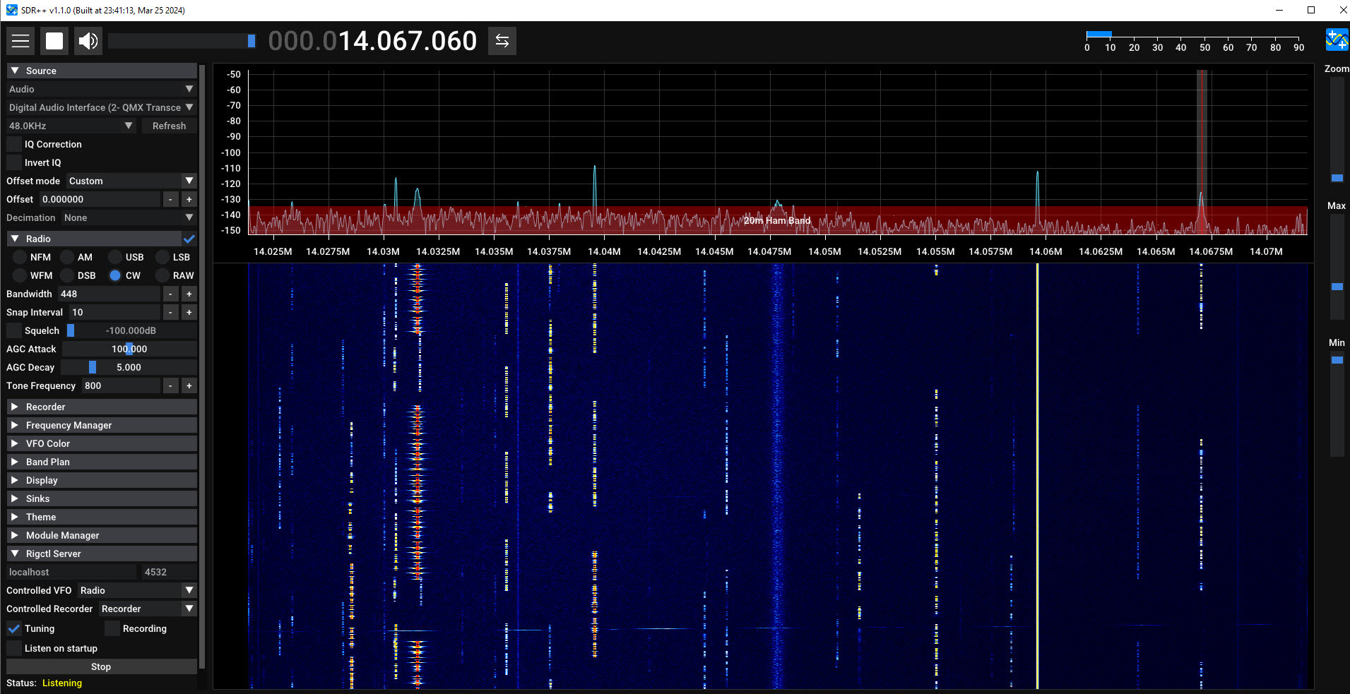The width and height of the screenshot is (1350, 694).
Task: Enable the Recording checkbox
Action: (111, 628)
